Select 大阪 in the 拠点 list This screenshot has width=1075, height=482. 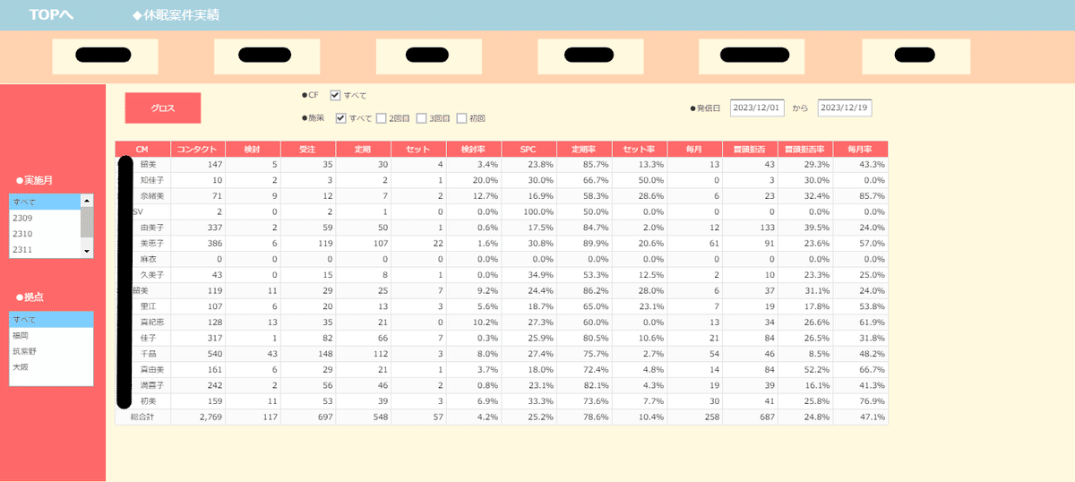tap(51, 367)
